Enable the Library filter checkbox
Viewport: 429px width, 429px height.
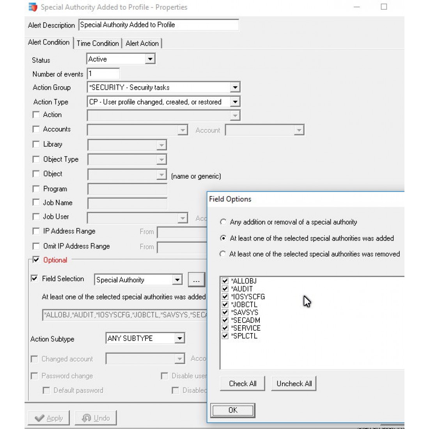click(36, 144)
